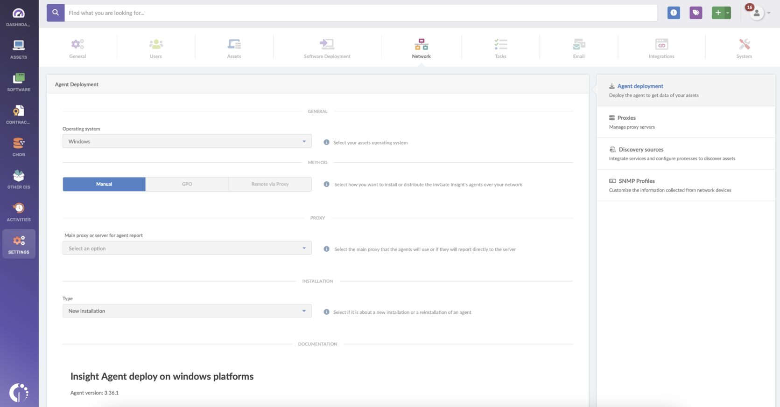Viewport: 780px width, 407px height.
Task: Open the Contracts sidebar section
Action: point(19,115)
